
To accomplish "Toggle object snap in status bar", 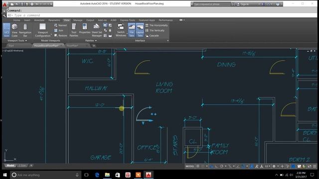I will [243, 166].
